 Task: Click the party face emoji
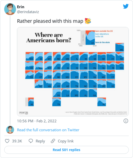[88, 21]
